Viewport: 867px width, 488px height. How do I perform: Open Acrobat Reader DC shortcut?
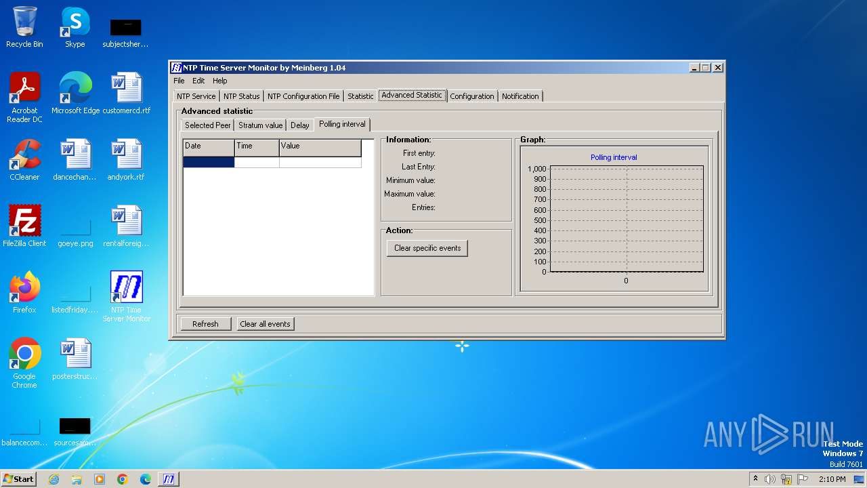[x=24, y=98]
